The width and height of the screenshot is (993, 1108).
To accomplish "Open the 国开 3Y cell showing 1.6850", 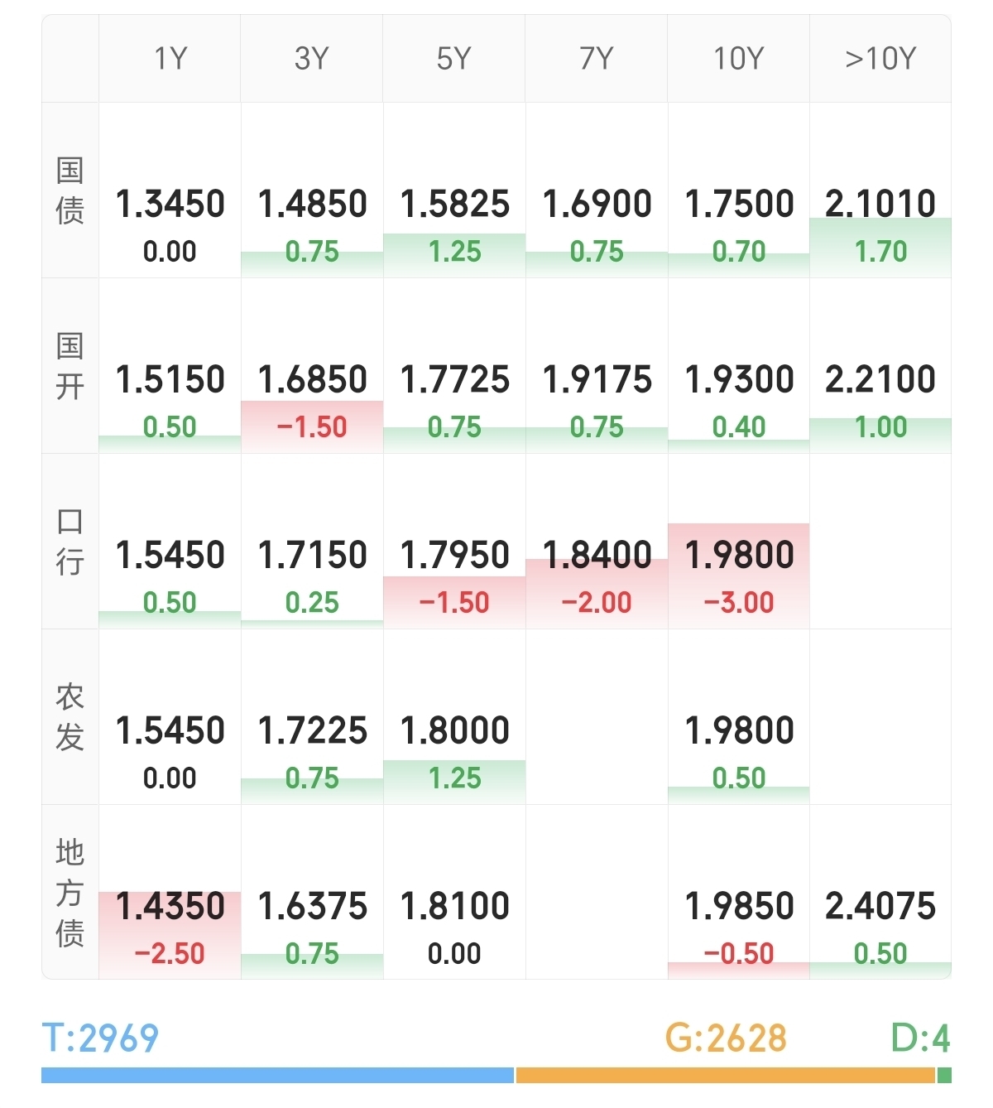I will (312, 381).
